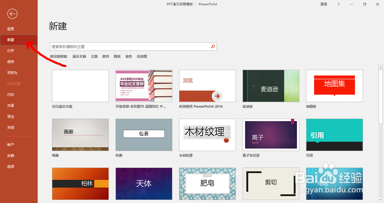The height and width of the screenshot is (203, 384).
Task: Click the 木材纹理 caption text
Action: tap(186, 155)
